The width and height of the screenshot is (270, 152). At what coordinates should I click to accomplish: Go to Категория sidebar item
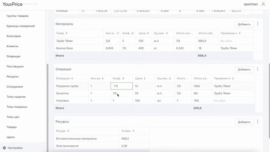coord(13,36)
